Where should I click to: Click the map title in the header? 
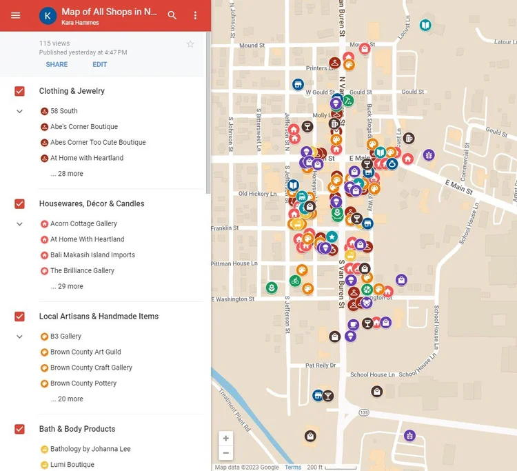tap(109, 12)
